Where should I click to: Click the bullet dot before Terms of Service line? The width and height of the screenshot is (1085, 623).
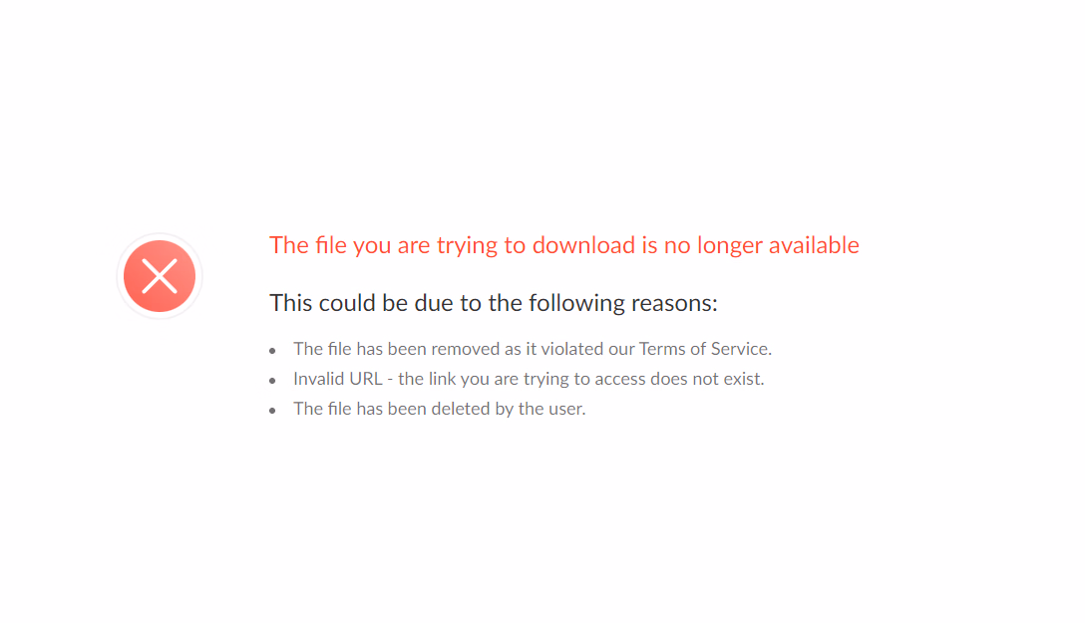click(272, 351)
